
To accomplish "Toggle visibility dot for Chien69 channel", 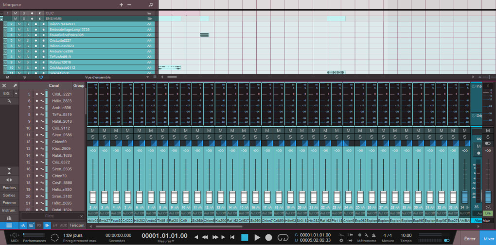I will (36, 142).
